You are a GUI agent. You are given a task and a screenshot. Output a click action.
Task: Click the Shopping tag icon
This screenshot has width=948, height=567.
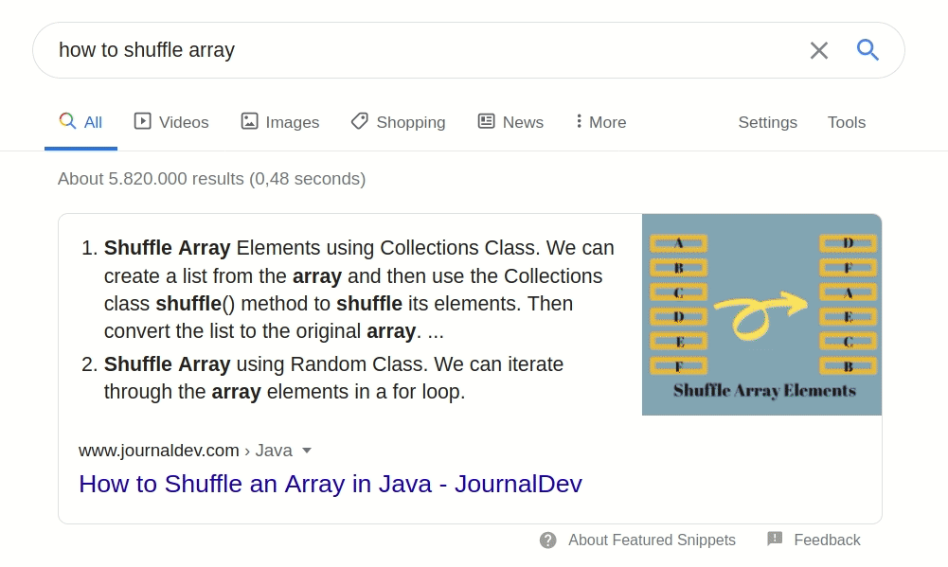click(x=359, y=121)
